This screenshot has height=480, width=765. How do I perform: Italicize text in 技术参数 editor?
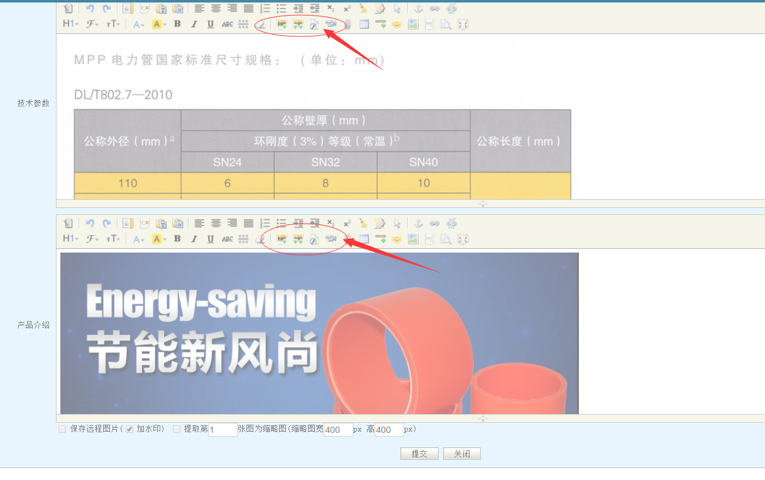(194, 25)
